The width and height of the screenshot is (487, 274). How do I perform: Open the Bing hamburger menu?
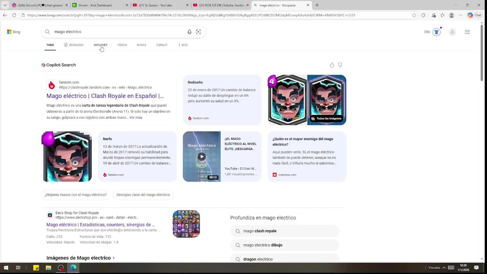pyautogui.click(x=467, y=32)
